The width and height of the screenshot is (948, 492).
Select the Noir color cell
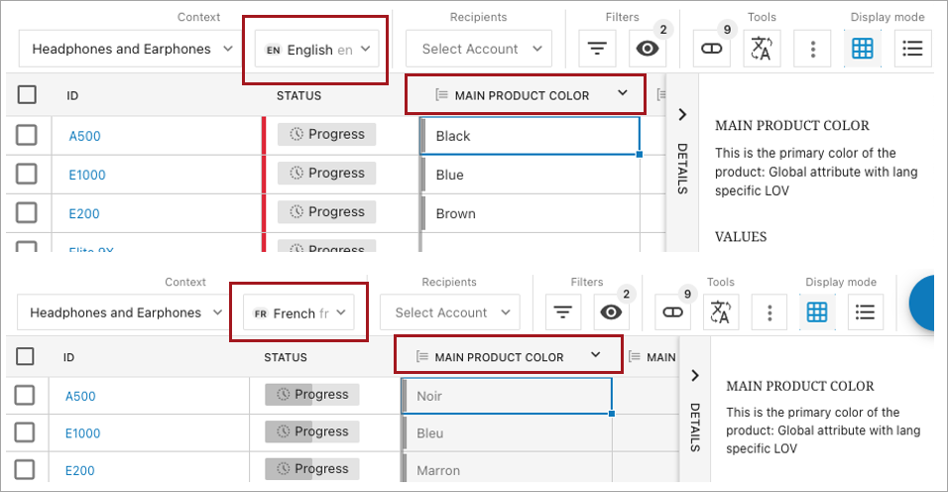tap(506, 396)
